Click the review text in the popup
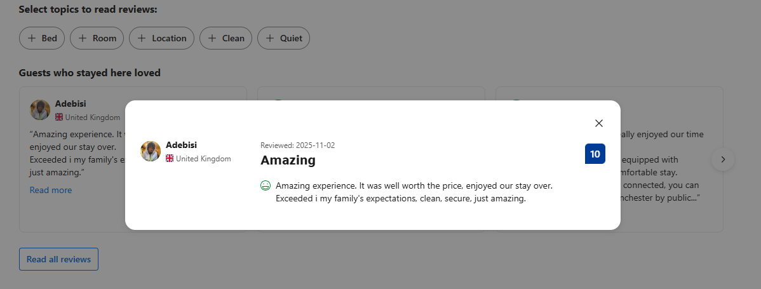 point(413,192)
